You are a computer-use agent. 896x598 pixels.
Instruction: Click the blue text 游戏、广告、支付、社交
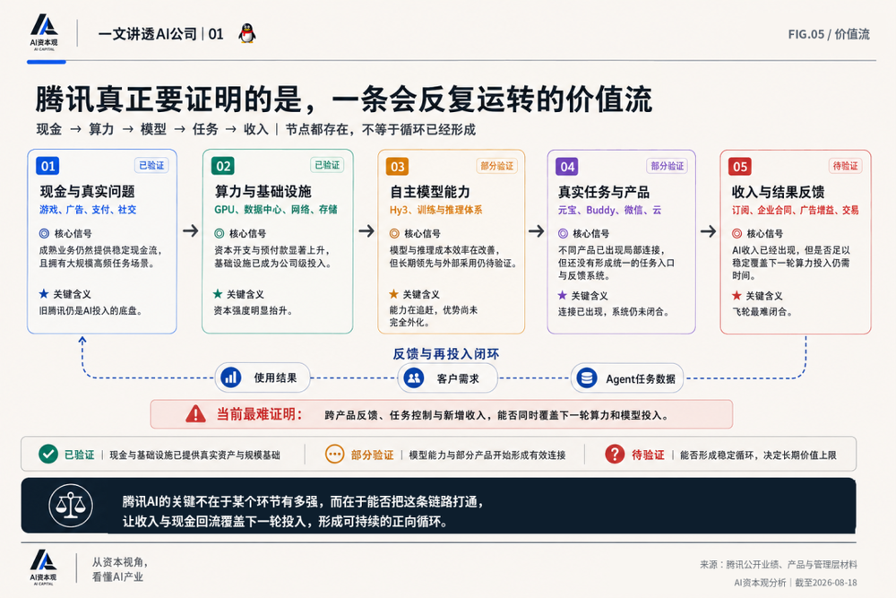tap(88, 210)
